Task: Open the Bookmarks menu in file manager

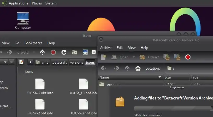Action: pyautogui.click(x=33, y=43)
